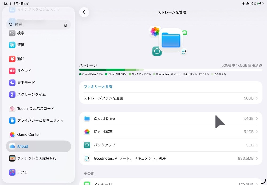
Task: Open ウォレットと Apple Pay wallet icon
Action: tap(12, 158)
